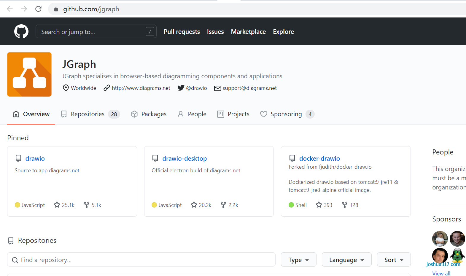Click 'Official electron build of diagrams.net' text
Image resolution: width=466 pixels, height=276 pixels.
click(196, 170)
